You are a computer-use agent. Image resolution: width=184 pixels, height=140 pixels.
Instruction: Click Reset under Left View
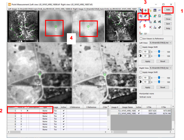pyautogui.click(x=163, y=61)
